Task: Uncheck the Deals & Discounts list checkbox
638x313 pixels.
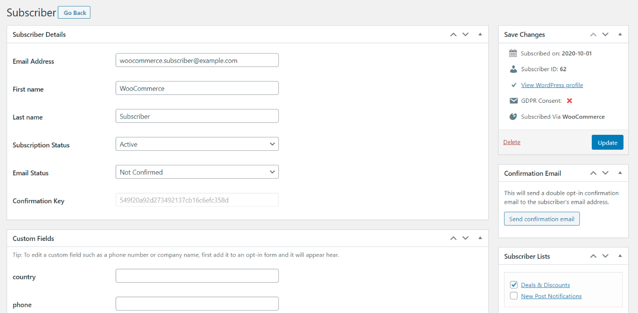Action: pos(514,285)
